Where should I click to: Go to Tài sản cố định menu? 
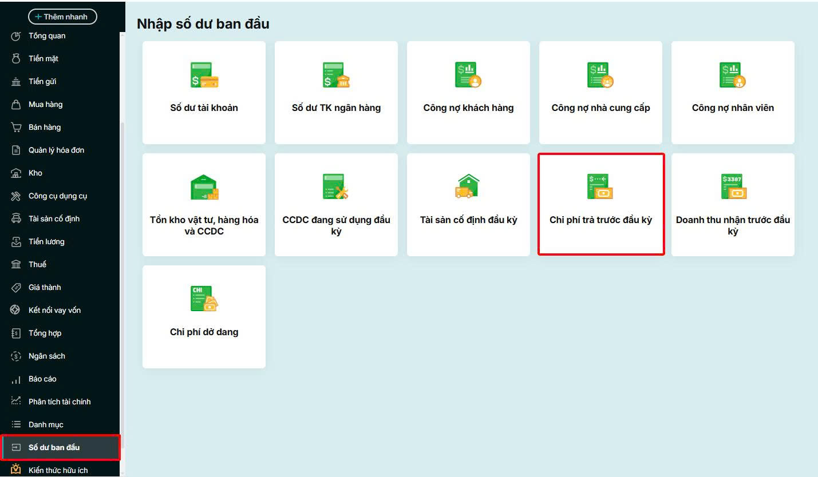click(54, 219)
